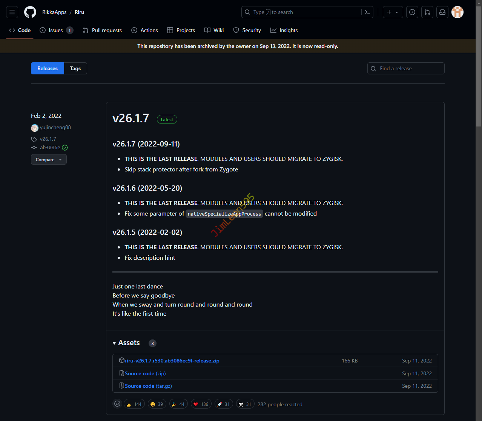
Task: Open the Compare dropdown
Action: [x=49, y=160]
